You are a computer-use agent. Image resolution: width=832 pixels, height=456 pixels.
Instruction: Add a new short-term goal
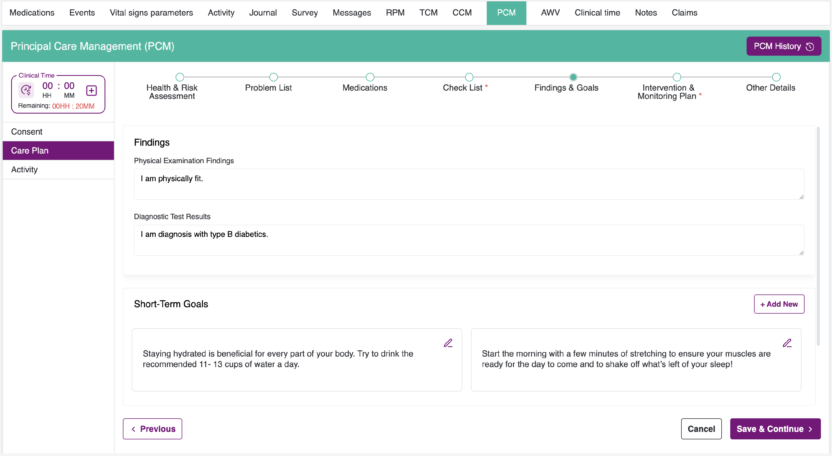point(779,304)
